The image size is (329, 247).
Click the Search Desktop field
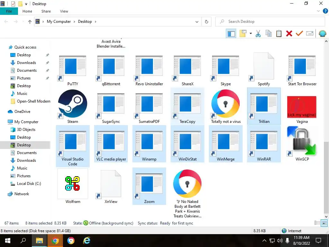click(x=270, y=22)
